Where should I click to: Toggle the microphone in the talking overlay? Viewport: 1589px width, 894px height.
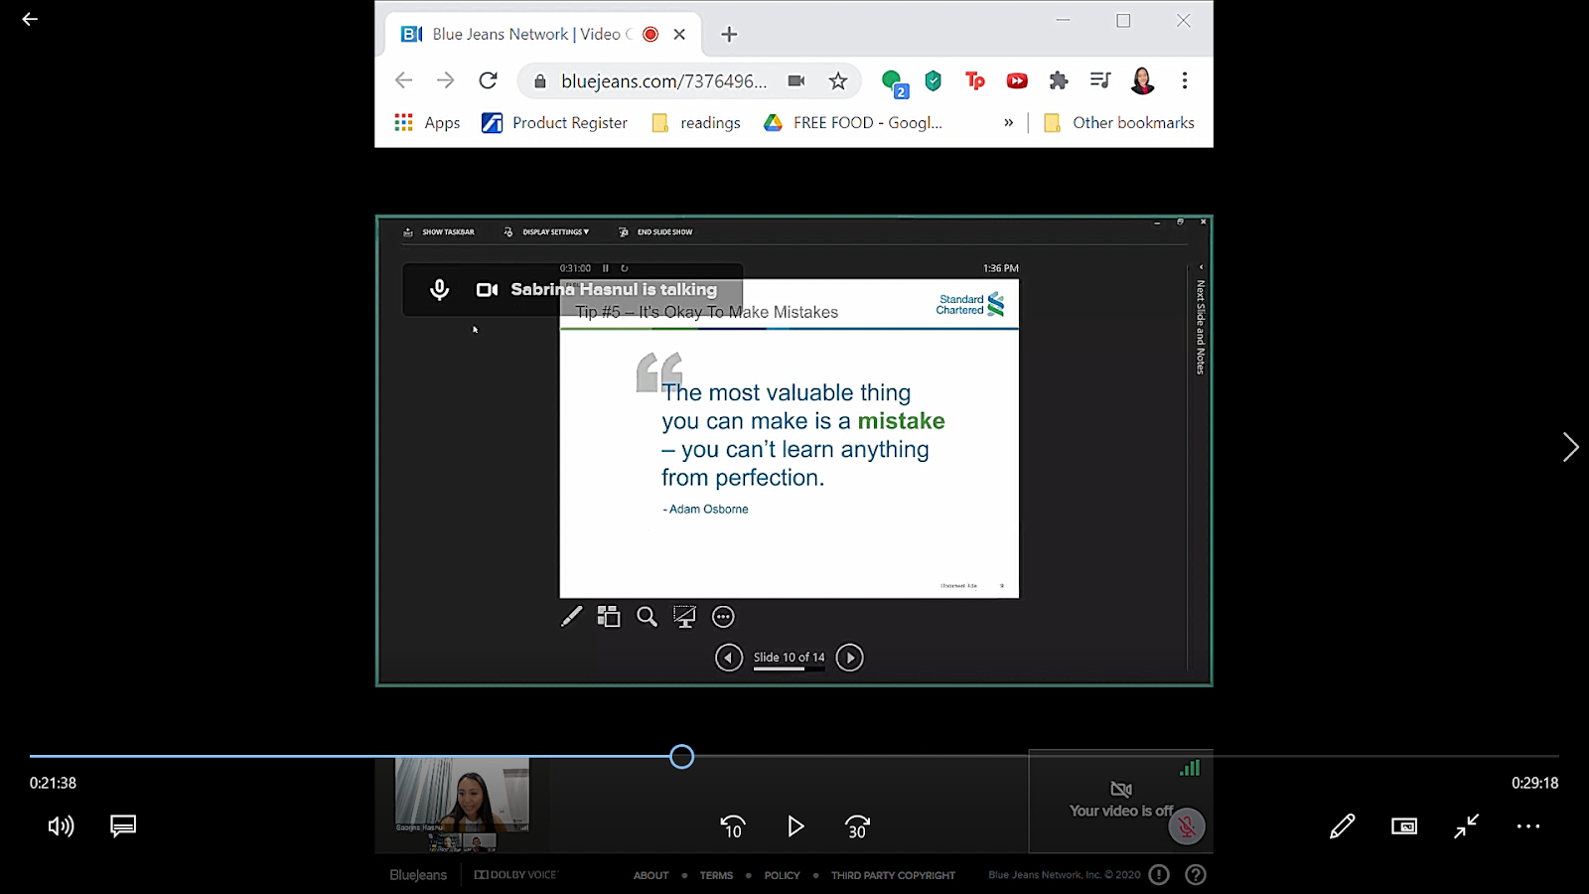point(439,289)
